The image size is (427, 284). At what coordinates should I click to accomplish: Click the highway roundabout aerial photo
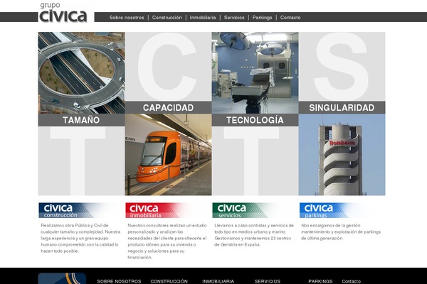(x=81, y=73)
